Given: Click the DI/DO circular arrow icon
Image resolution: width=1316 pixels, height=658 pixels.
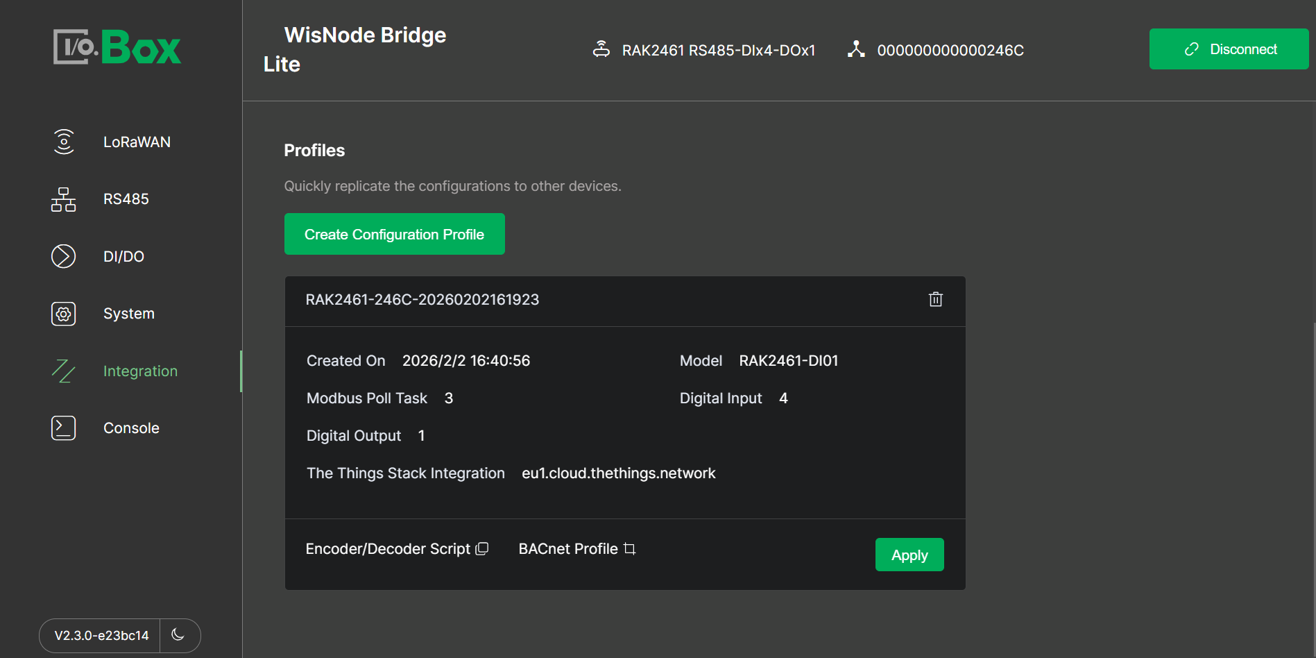Looking at the screenshot, I should click(x=64, y=256).
